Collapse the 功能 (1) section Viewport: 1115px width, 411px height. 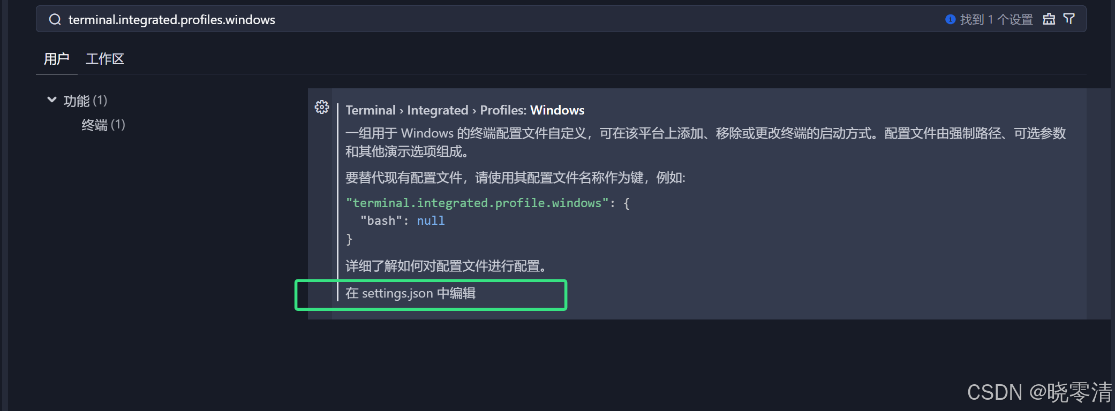86,100
